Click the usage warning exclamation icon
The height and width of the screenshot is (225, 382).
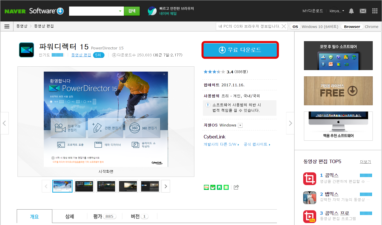(208, 105)
